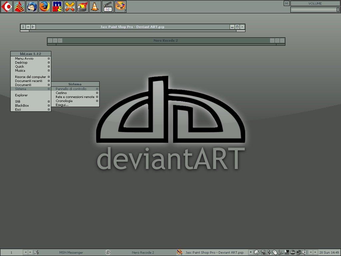Launch Mozilla Firefox from the launcher bar
This screenshot has width=341, height=256.
[45, 7]
